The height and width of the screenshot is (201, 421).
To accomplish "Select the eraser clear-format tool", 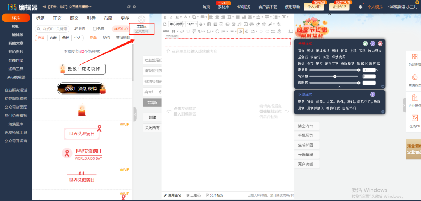I will [258, 24].
